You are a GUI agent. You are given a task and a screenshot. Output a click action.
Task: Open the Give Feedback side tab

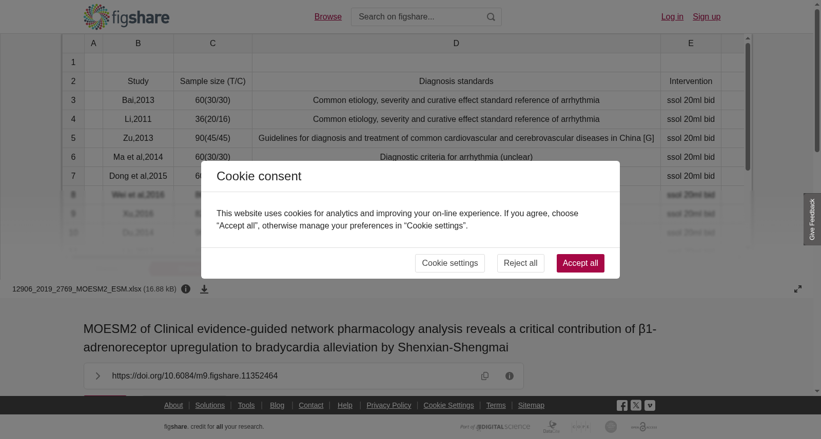(x=812, y=219)
